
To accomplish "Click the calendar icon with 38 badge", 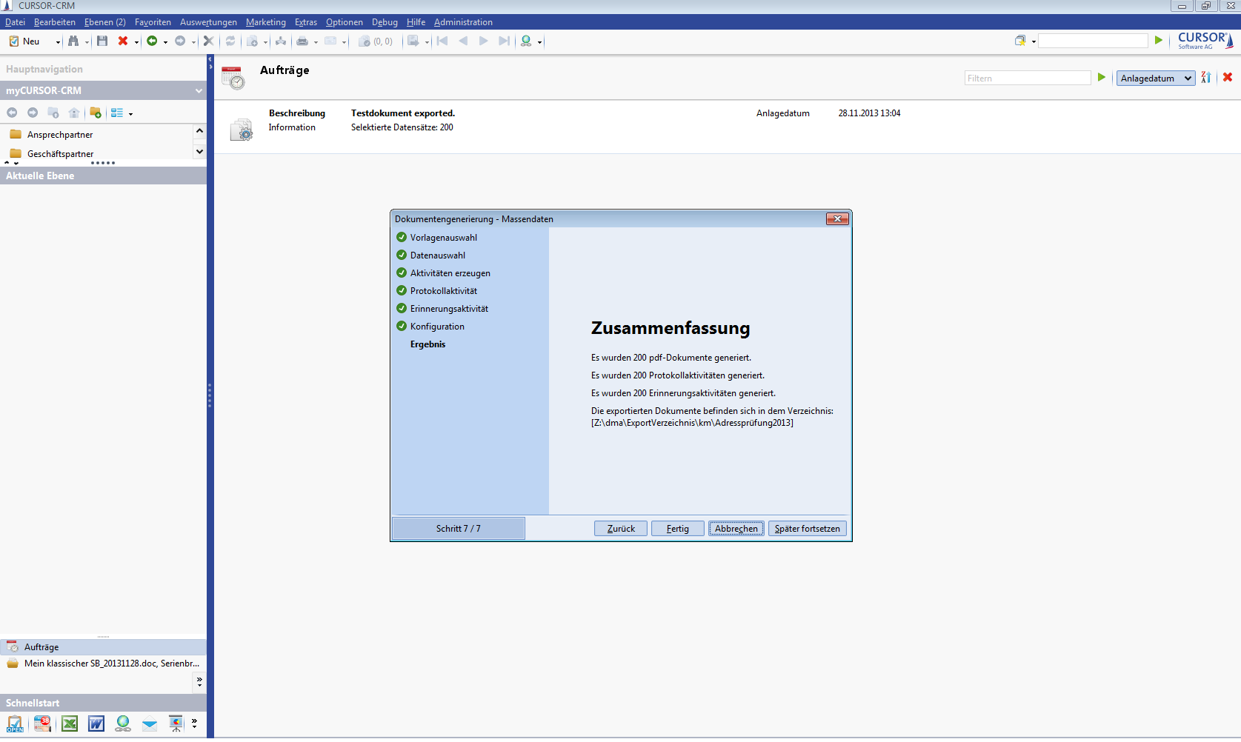I will click(43, 723).
